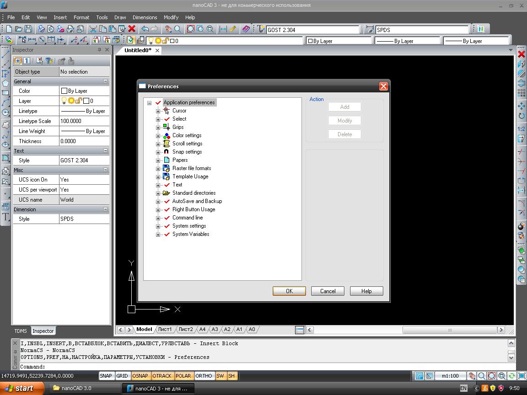Toggle SNAP mode in status bar
Viewport: 527px width, 395px height.
(x=106, y=376)
